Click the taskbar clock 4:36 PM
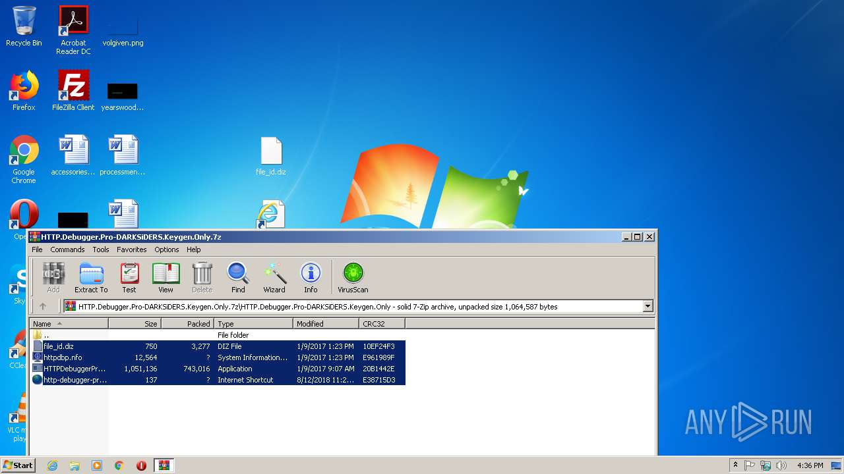The image size is (844, 474). 810,465
